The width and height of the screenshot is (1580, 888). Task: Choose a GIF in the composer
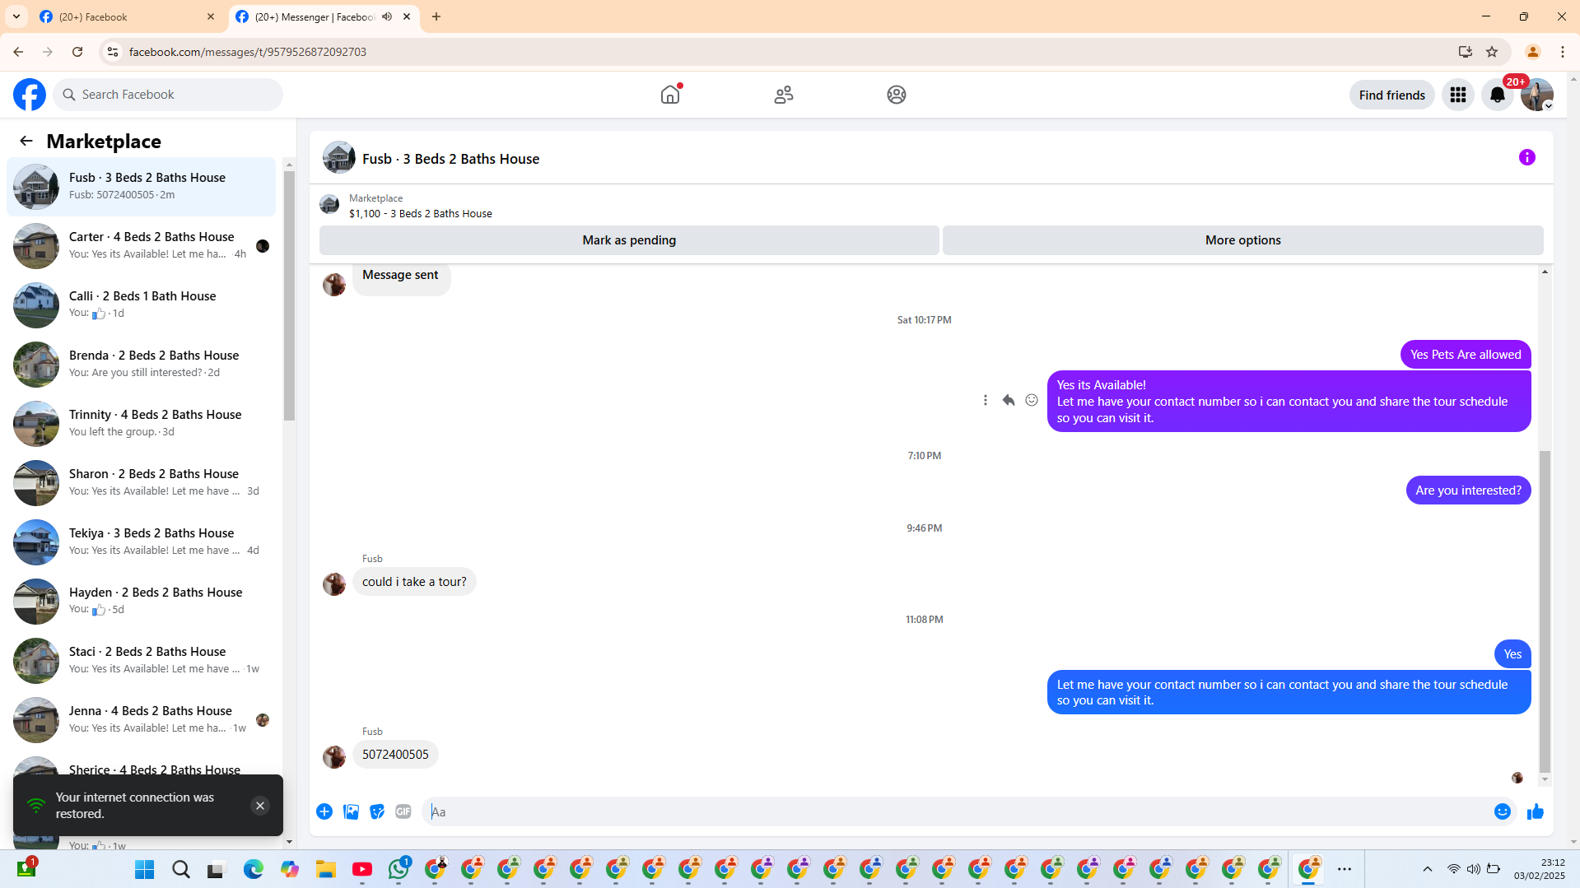pyautogui.click(x=403, y=811)
